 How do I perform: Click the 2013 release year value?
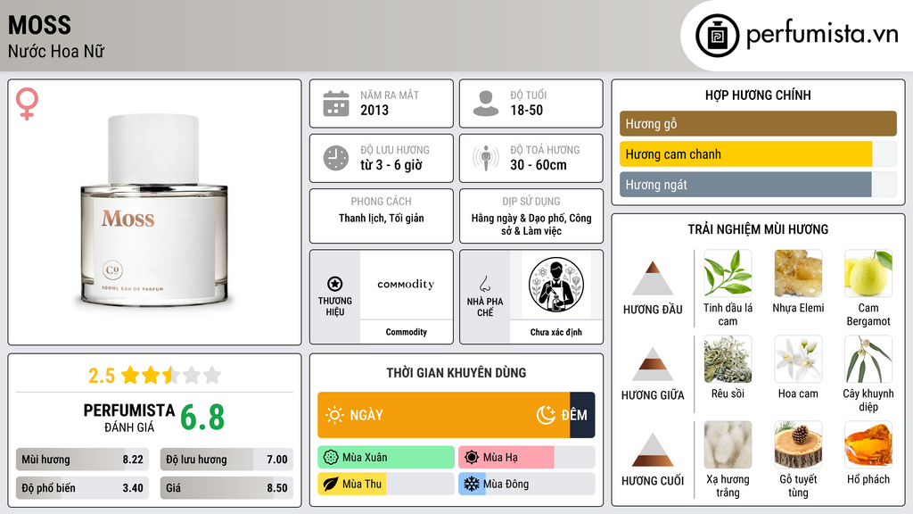tap(374, 110)
